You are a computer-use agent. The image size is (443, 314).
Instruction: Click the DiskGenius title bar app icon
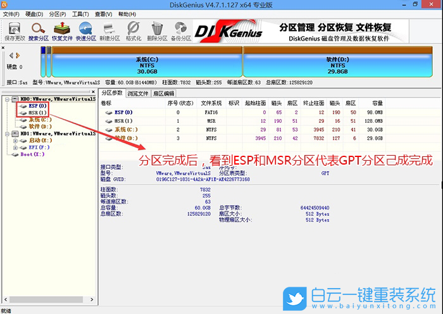pos(4,4)
